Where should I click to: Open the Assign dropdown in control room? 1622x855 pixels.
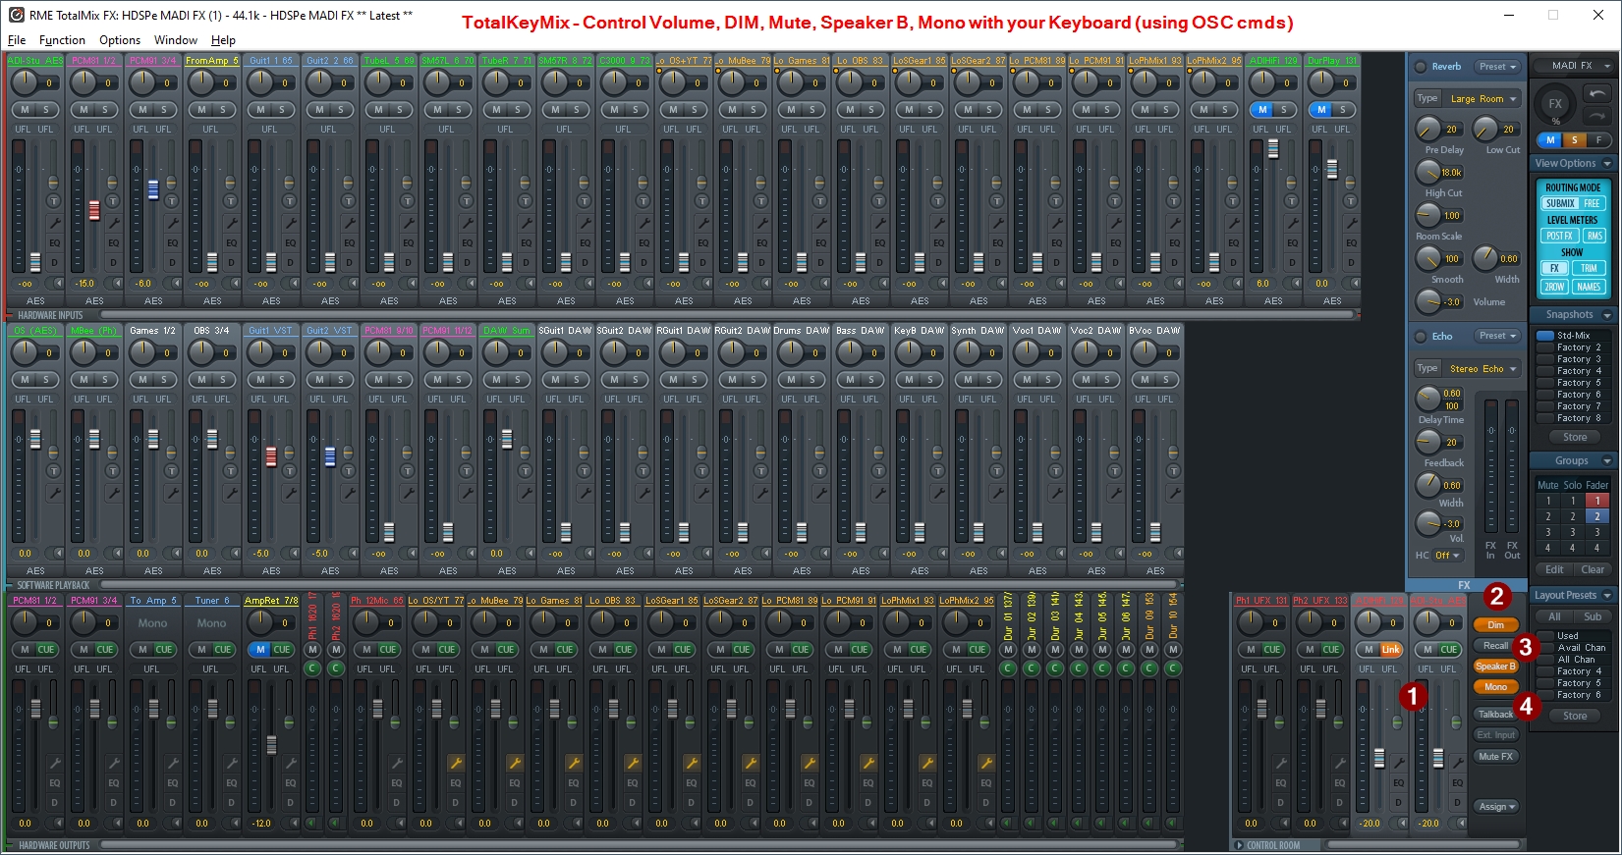(x=1497, y=807)
